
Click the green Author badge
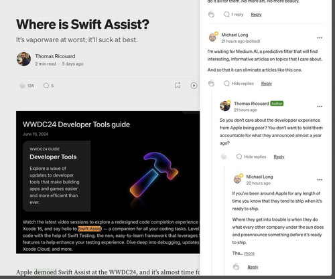point(277,104)
